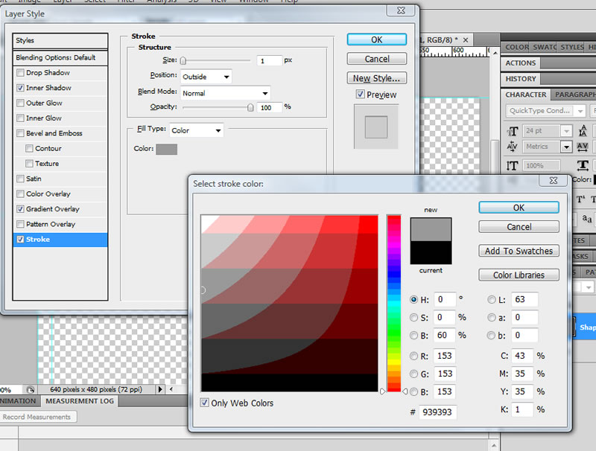Switch to the Styles panel tab
The width and height of the screenshot is (596, 451).
(571, 47)
